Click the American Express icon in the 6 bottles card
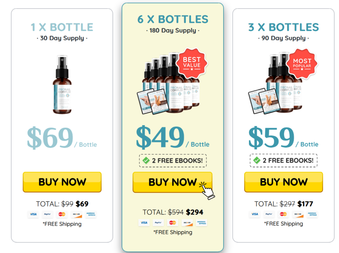Screen dimensions: 339x253 pyautogui.click(x=201, y=223)
